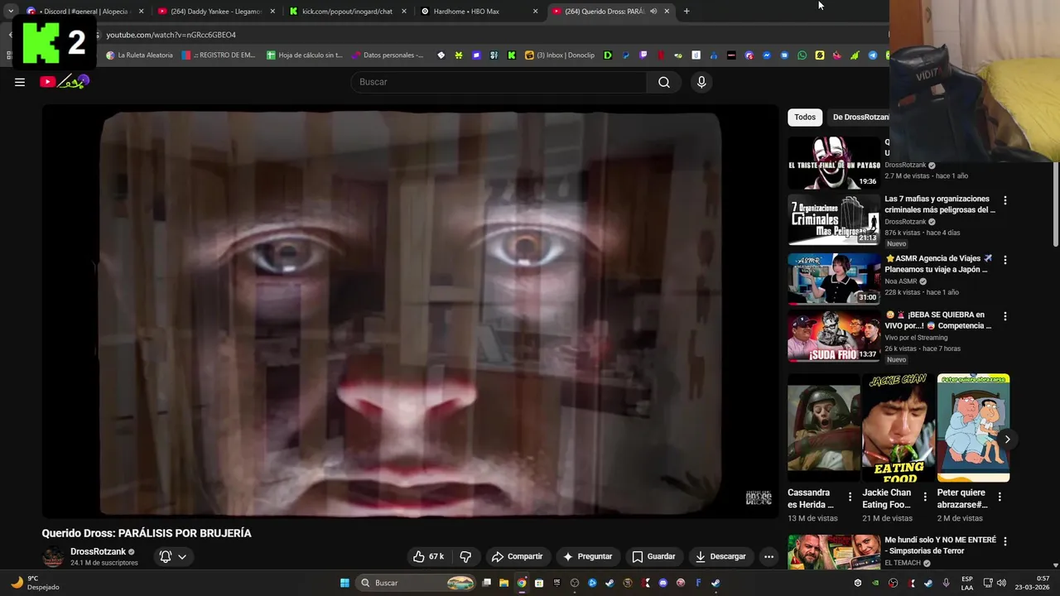1060x596 pixels.
Task: Play or pause the Dross video player
Action: click(410, 311)
